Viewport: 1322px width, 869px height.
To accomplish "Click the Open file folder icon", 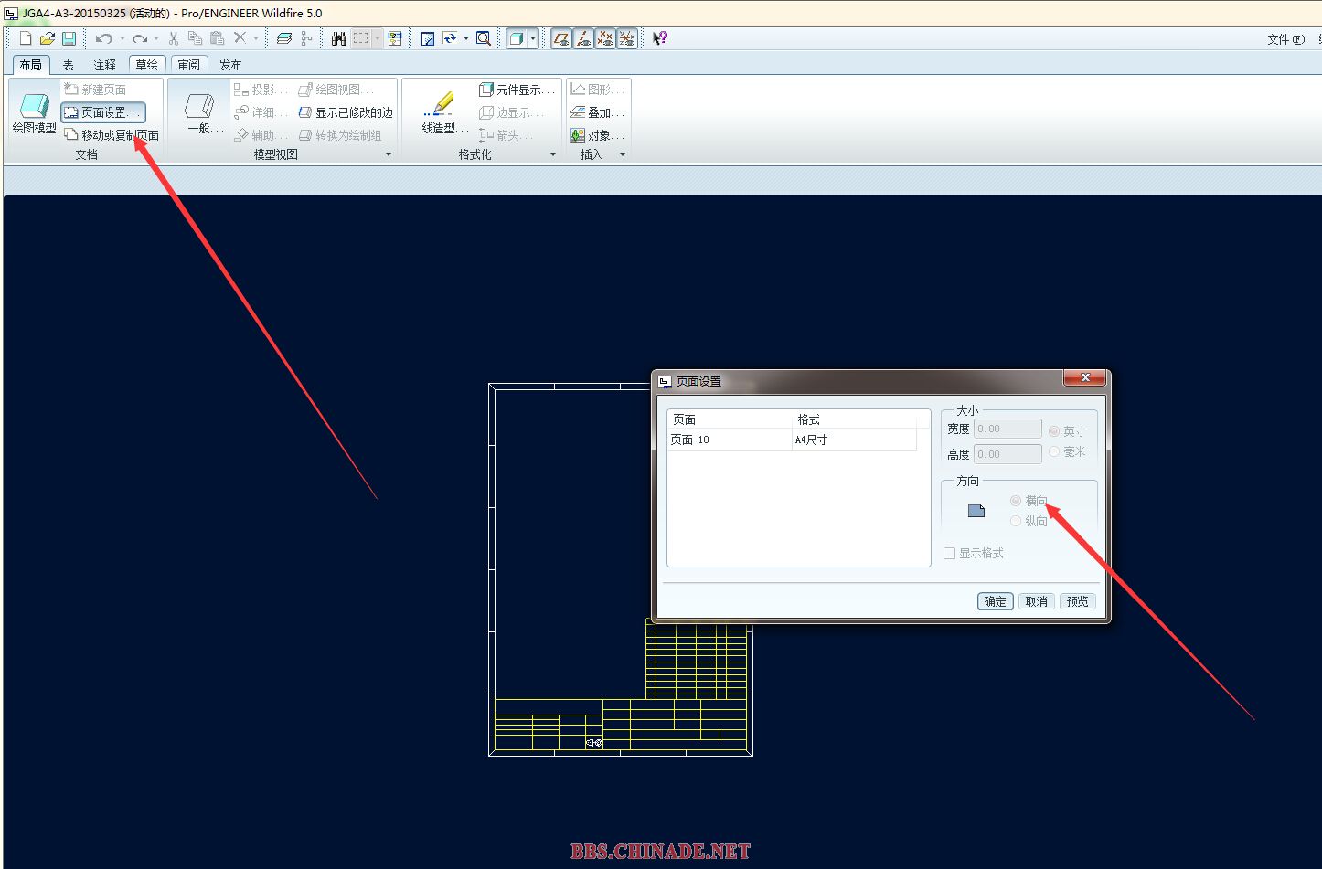I will [47, 38].
